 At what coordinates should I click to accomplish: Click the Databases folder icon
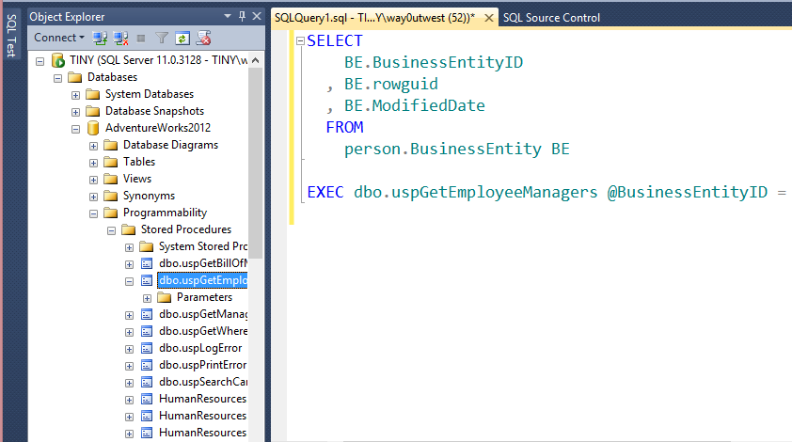point(74,77)
